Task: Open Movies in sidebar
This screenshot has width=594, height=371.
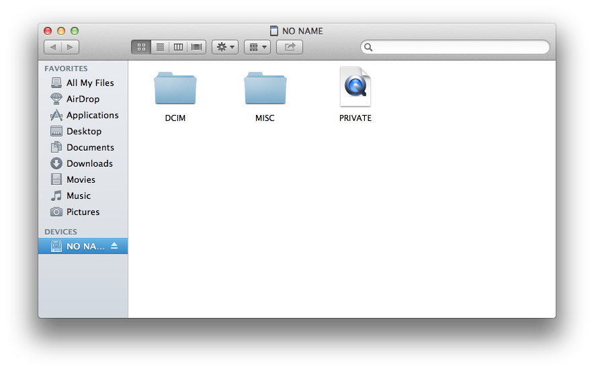Action: click(x=83, y=179)
